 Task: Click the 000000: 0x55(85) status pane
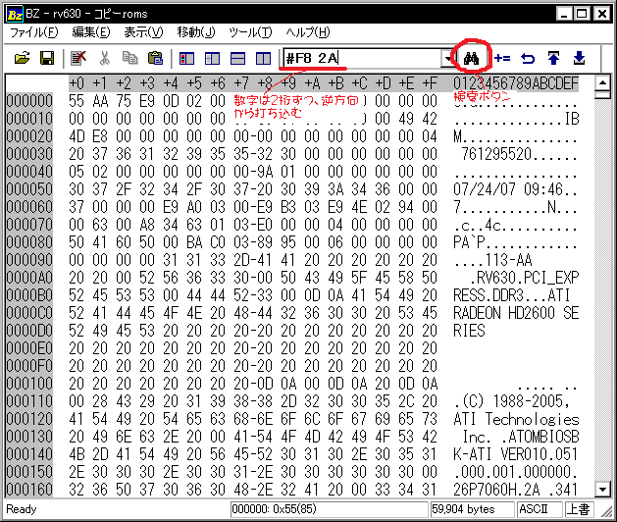[329, 509]
